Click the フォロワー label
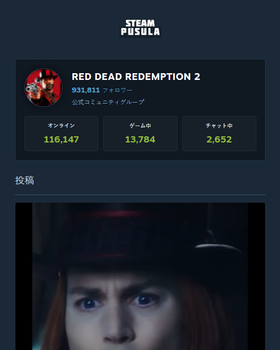280x350 pixels. pos(117,90)
